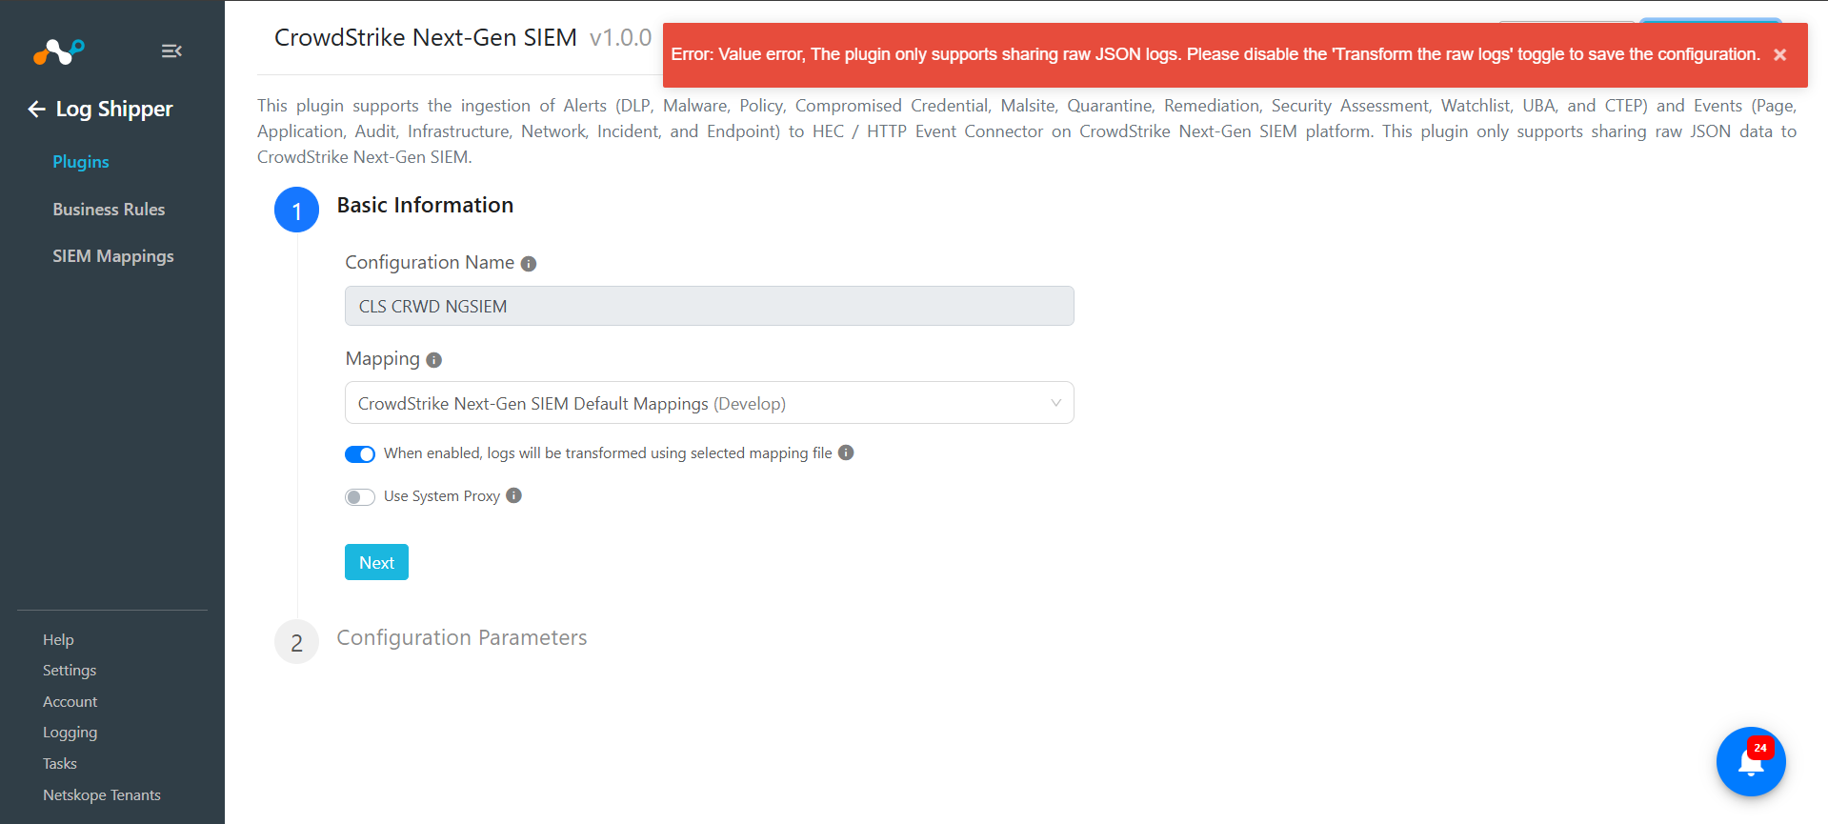Open Business Rules in sidebar
Image resolution: width=1828 pixels, height=824 pixels.
(109, 210)
